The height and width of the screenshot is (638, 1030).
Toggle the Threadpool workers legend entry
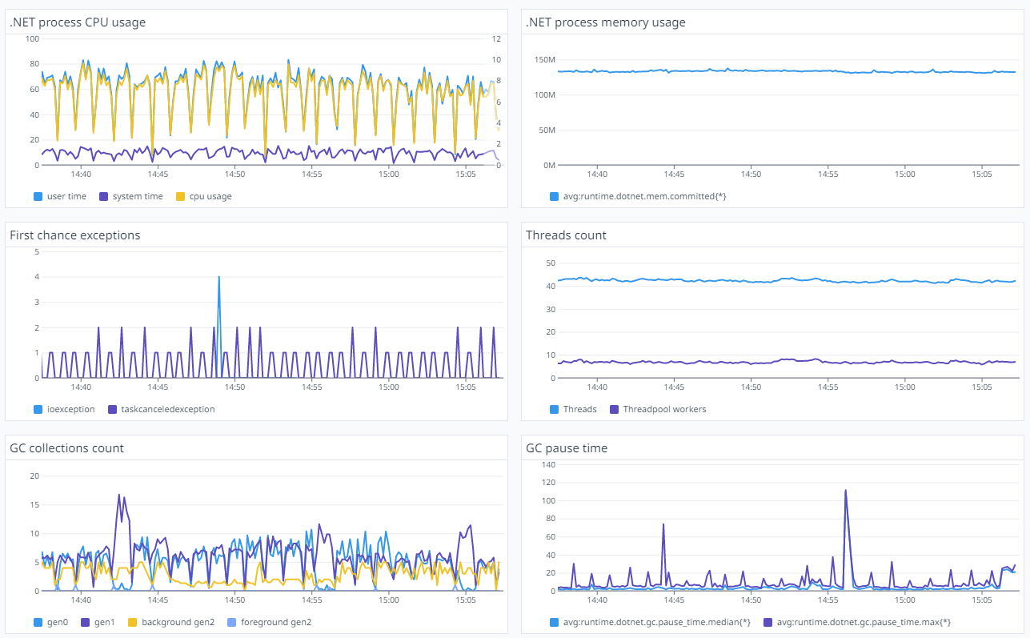pos(658,409)
